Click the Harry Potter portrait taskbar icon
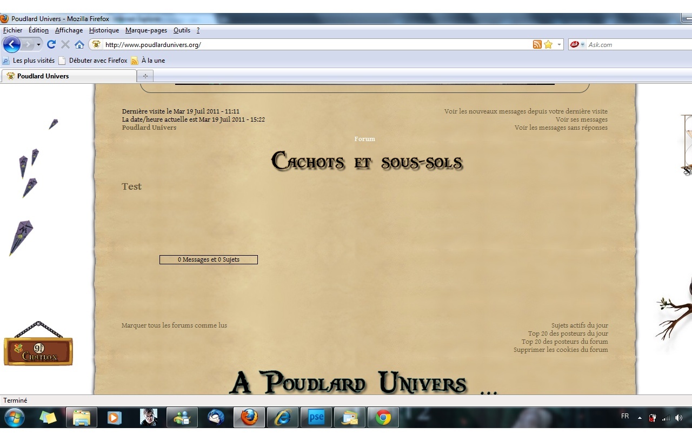 149,417
